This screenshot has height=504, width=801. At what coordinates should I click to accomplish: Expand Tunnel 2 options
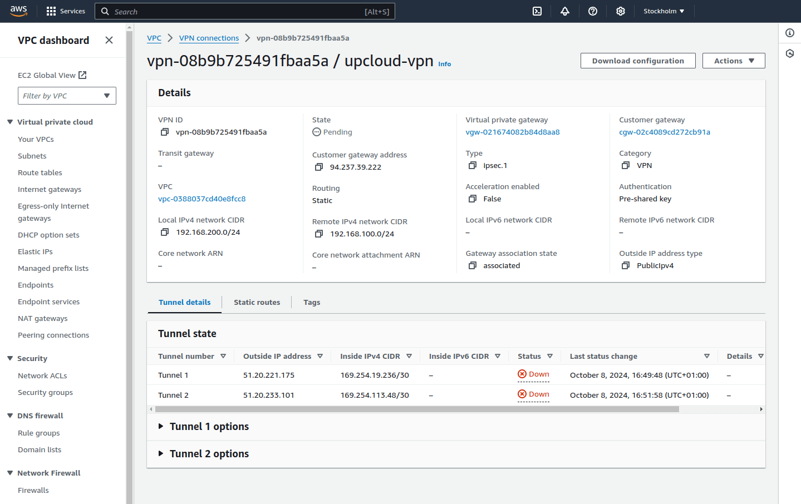tap(203, 454)
